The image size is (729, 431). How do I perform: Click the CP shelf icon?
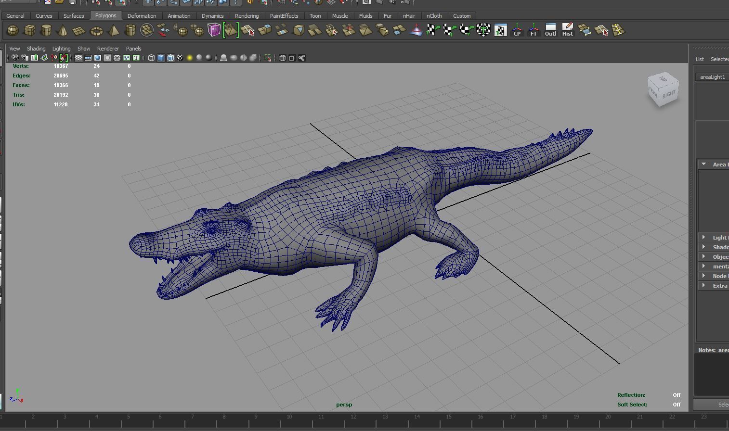(x=517, y=31)
